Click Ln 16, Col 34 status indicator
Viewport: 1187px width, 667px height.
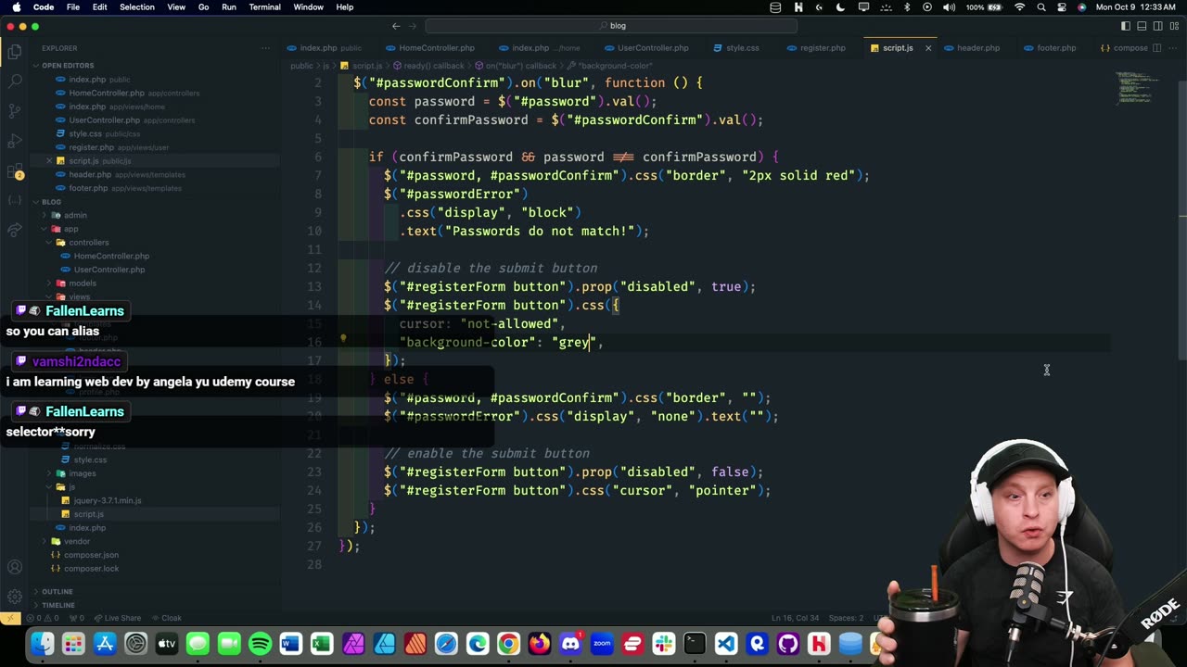point(795,618)
